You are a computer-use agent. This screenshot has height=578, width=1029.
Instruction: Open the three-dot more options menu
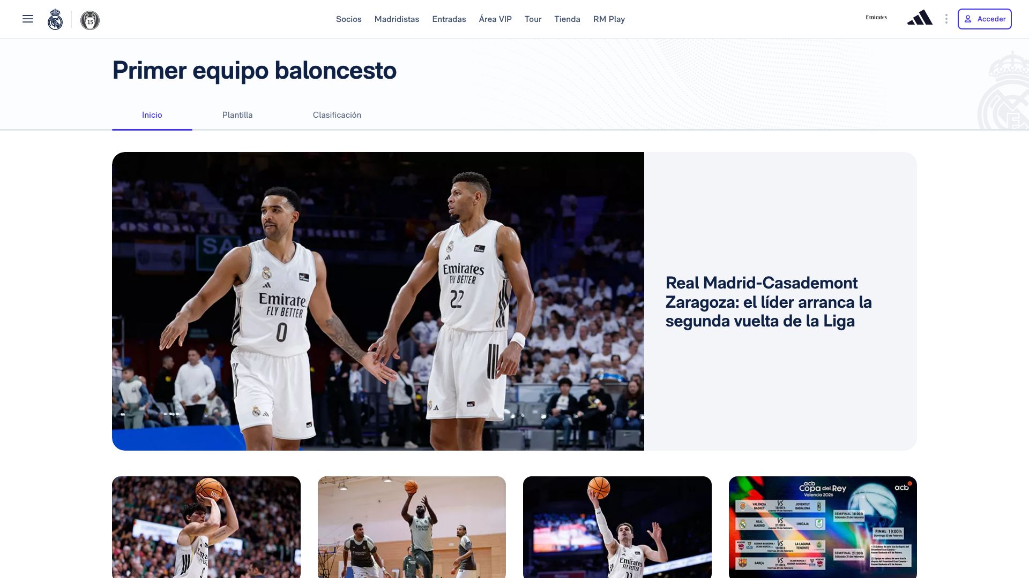click(946, 19)
